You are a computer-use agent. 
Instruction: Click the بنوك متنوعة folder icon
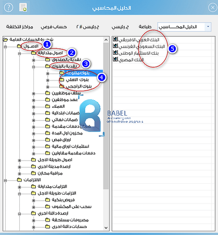click(62, 73)
